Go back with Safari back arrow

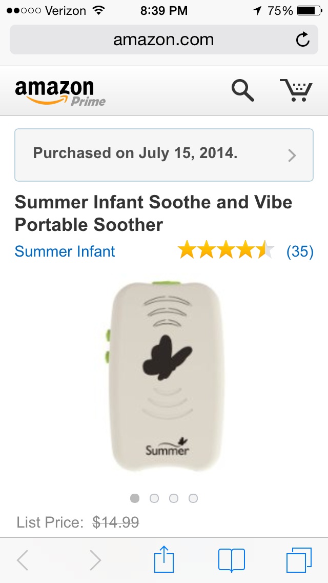23,560
